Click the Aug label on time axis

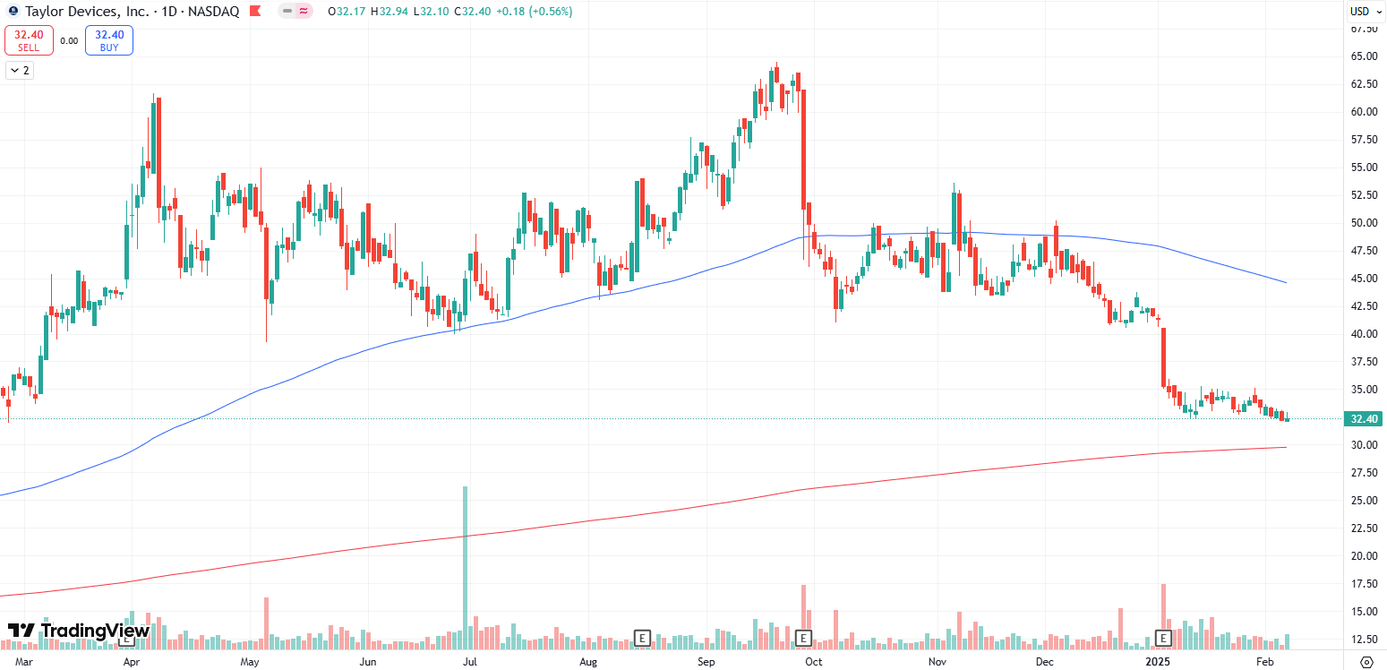point(587,662)
